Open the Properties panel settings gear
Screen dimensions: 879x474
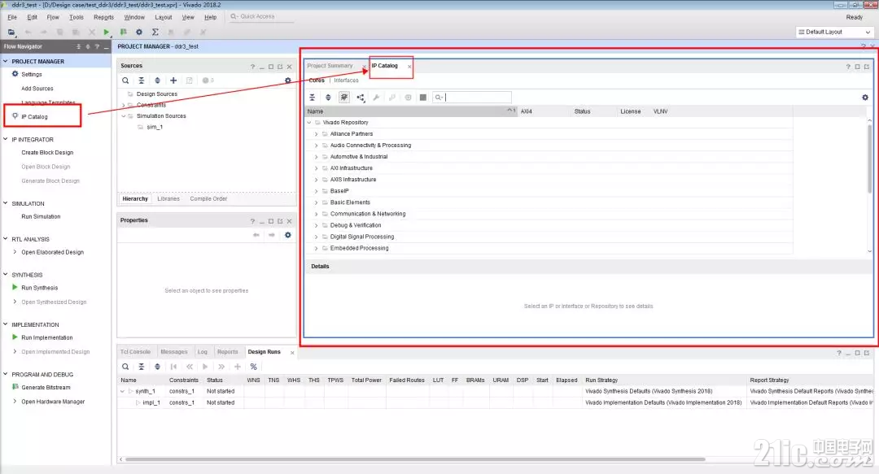(x=288, y=235)
